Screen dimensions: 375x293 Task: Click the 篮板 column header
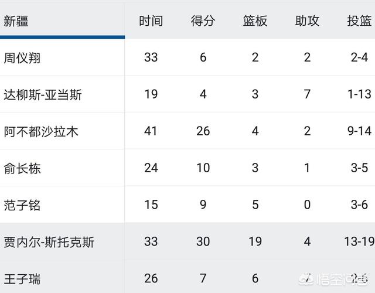pyautogui.click(x=255, y=21)
